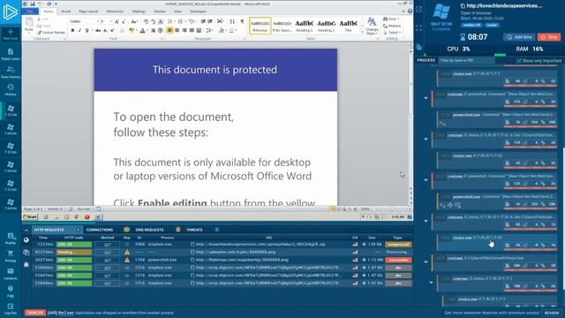Open the font name dropdown

(98, 21)
